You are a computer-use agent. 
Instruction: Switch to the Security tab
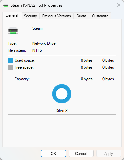click(30, 16)
